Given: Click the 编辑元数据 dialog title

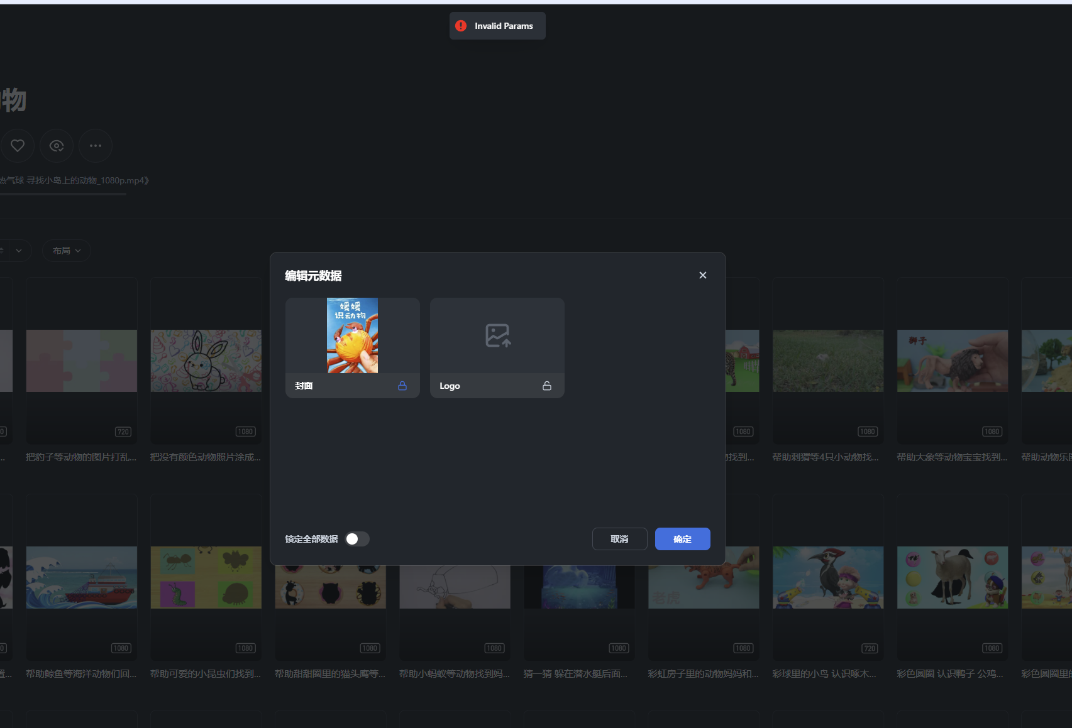Looking at the screenshot, I should [x=313, y=276].
